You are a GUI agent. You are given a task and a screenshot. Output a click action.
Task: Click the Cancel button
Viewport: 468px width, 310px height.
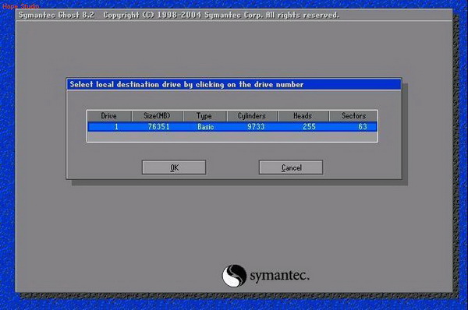point(291,167)
